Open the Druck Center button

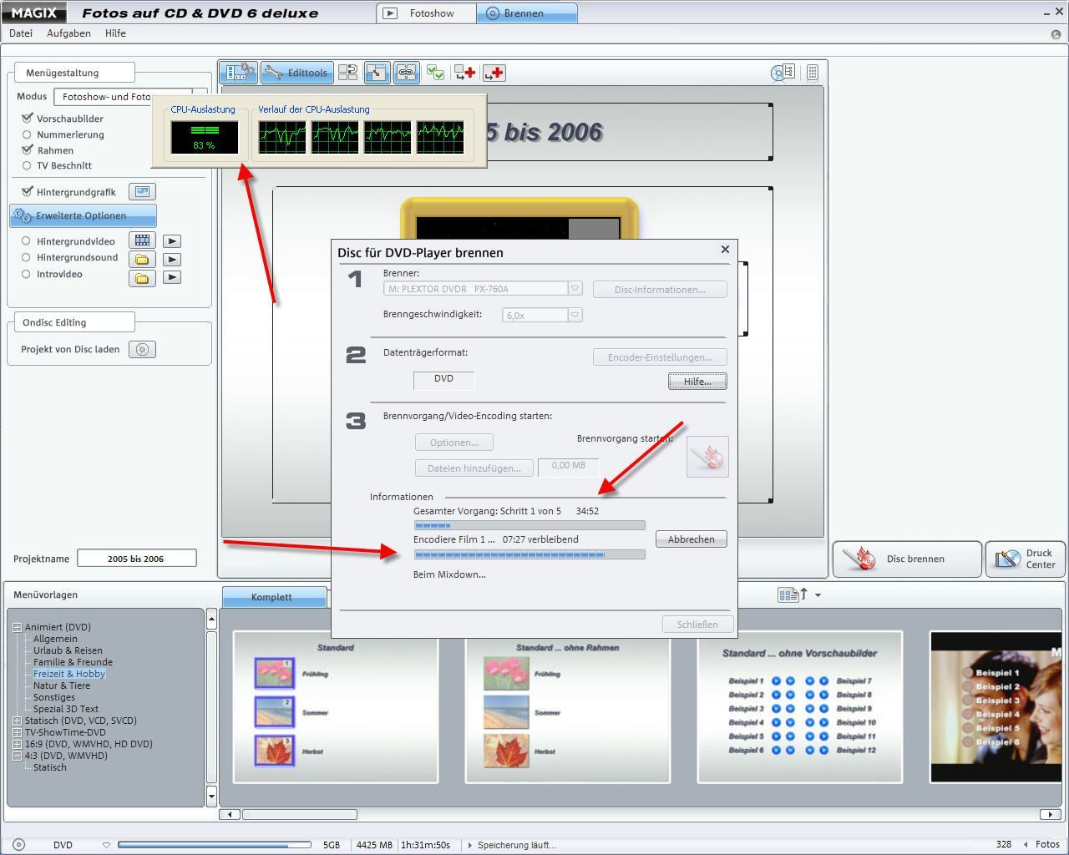click(1025, 559)
